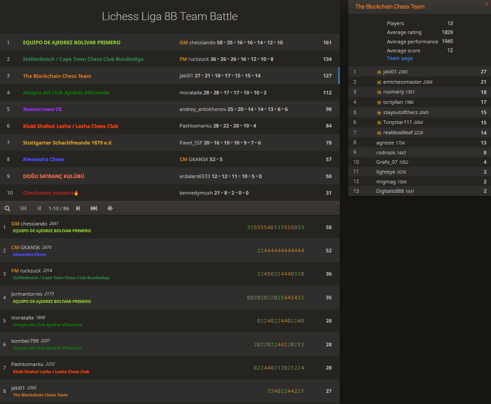Viewport: 491px width, 404px height.
Task: Click the crown icon beside jaki01
Action: [379, 72]
